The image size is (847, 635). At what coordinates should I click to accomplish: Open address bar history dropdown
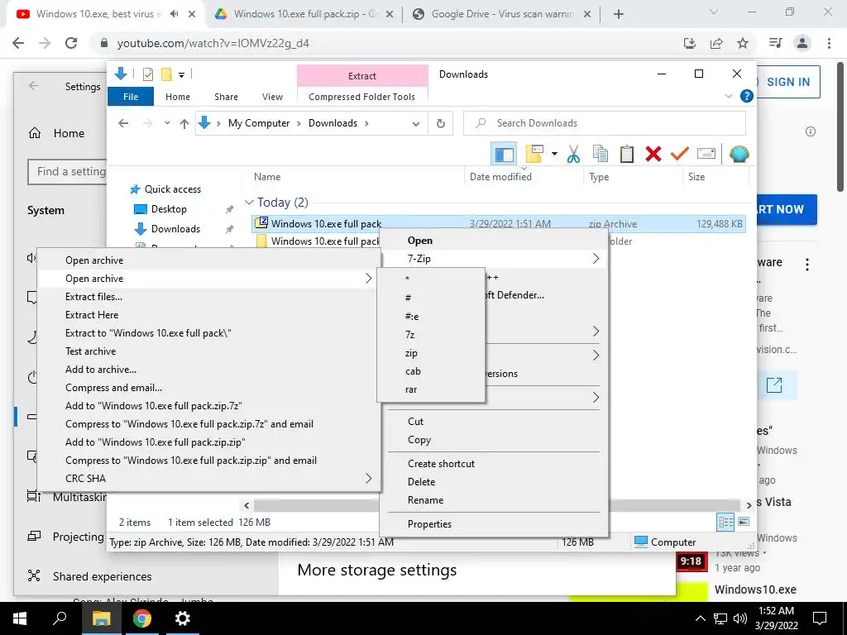tap(415, 123)
